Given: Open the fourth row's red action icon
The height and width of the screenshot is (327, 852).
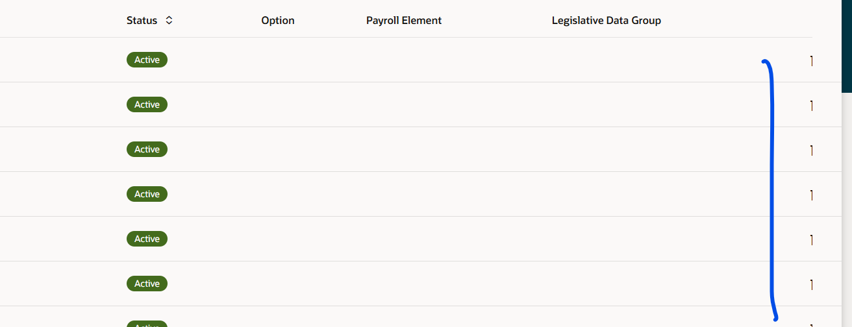Looking at the screenshot, I should [811, 195].
